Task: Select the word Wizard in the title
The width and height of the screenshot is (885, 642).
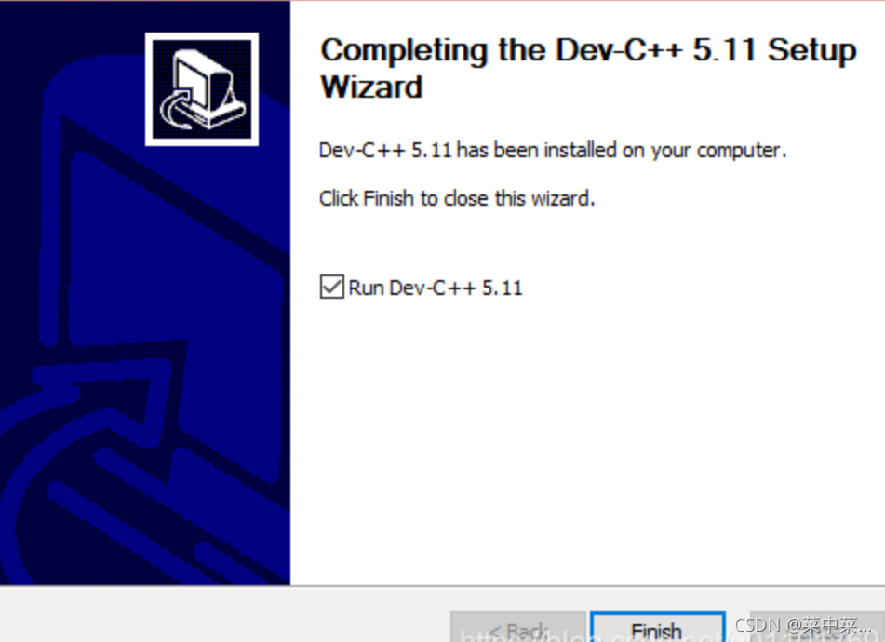Action: point(371,87)
